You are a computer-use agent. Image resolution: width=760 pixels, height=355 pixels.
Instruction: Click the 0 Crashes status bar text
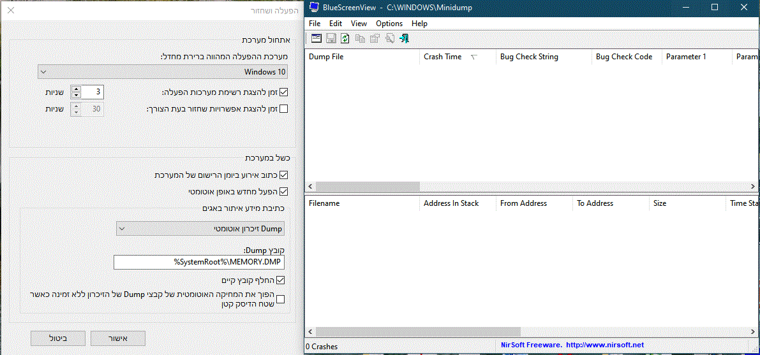[x=322, y=347]
